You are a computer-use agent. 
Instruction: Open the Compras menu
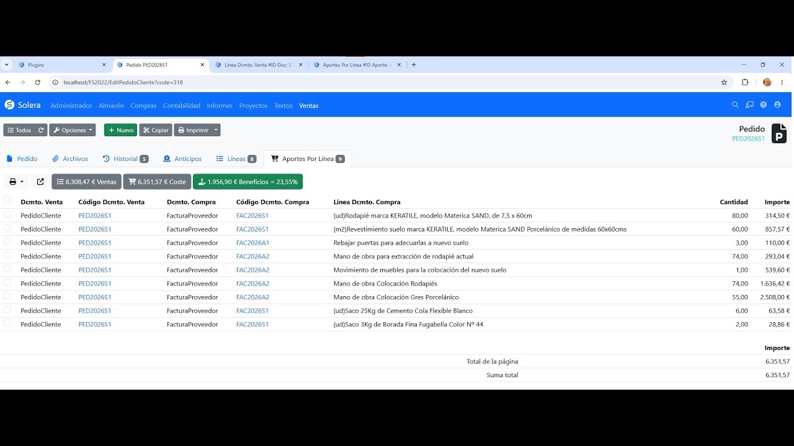point(143,105)
